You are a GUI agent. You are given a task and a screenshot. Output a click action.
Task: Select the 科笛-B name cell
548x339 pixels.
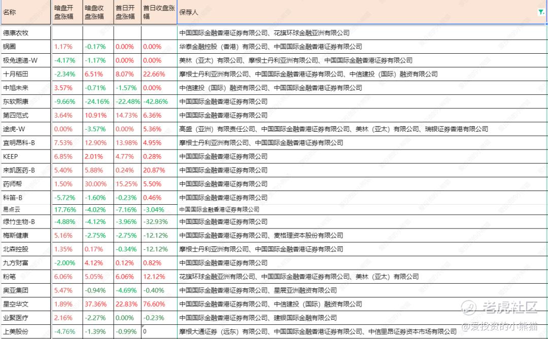(26, 198)
